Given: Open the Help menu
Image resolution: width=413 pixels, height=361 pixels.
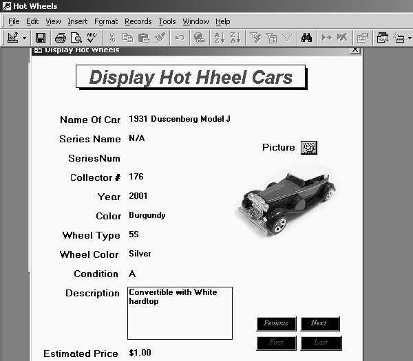Looking at the screenshot, I should click(x=223, y=21).
